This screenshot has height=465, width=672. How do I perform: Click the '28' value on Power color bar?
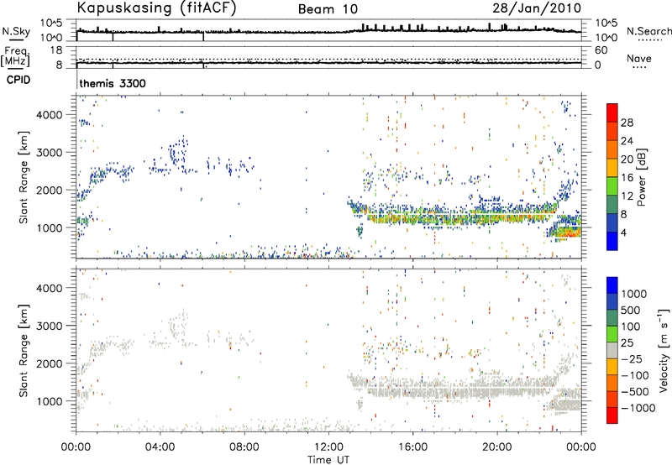click(x=627, y=123)
